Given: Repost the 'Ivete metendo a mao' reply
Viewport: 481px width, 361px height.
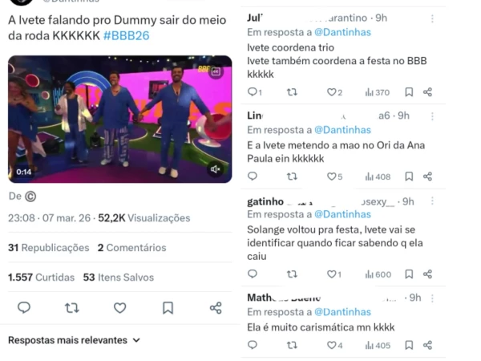Looking at the screenshot, I should pos(292,176).
